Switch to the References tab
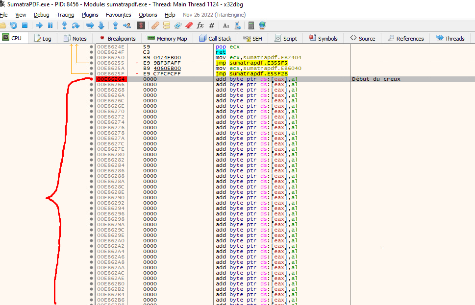Screen dimensions: 475x305 405,38
